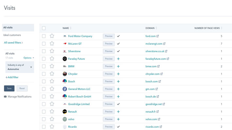Screen dimensions: 232x130
Task: Expand All saved filters
Action: click(x=13, y=42)
